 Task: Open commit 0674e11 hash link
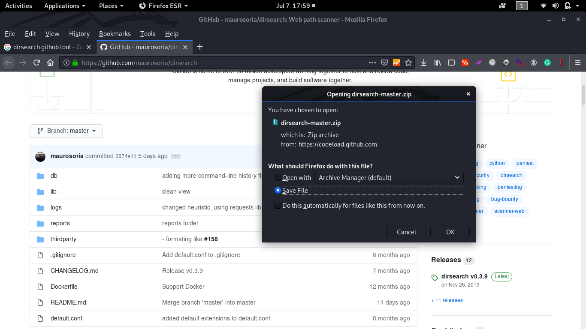pyautogui.click(x=126, y=156)
